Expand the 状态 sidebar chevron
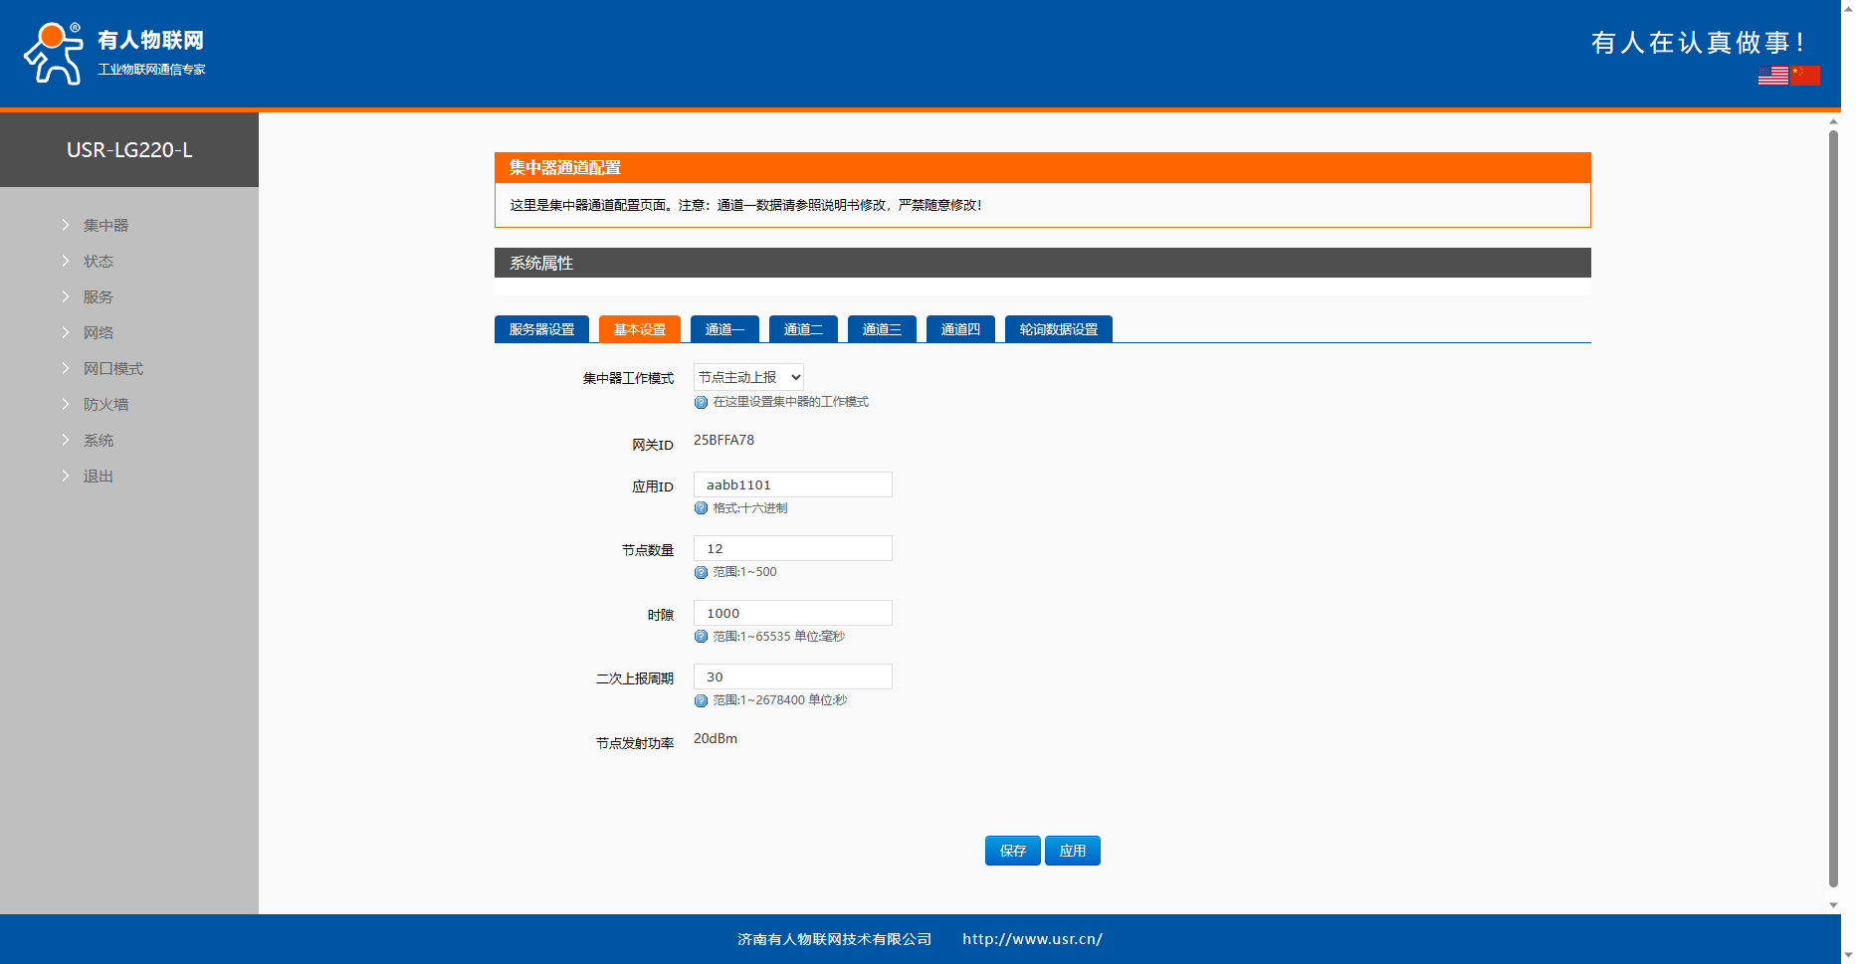This screenshot has height=964, width=1856. [66, 261]
